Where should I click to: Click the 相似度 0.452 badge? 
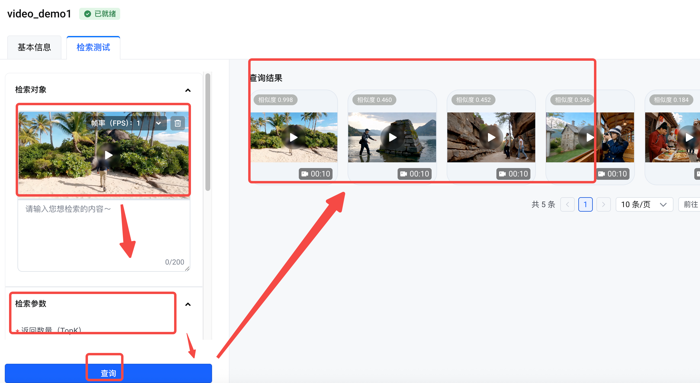pyautogui.click(x=473, y=100)
